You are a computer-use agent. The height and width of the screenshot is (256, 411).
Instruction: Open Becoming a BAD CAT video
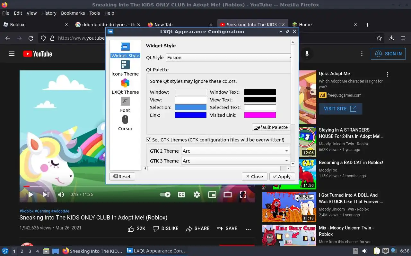(351, 163)
